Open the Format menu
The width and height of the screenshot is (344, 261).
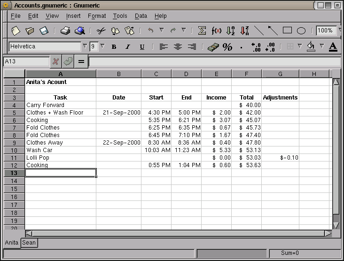pyautogui.click(x=97, y=16)
